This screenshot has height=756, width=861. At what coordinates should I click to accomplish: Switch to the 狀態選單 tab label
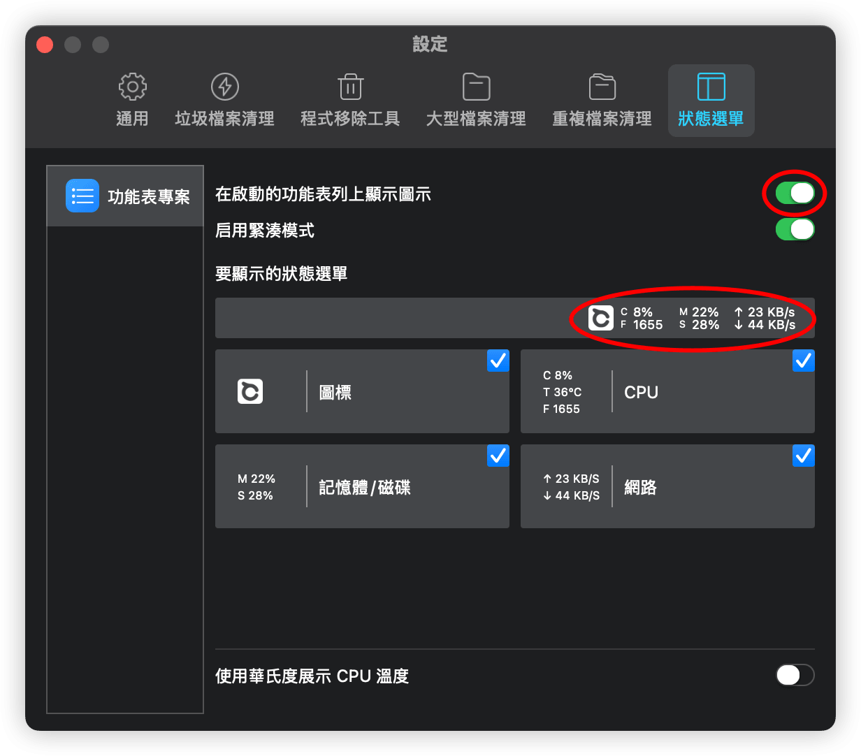coord(711,119)
